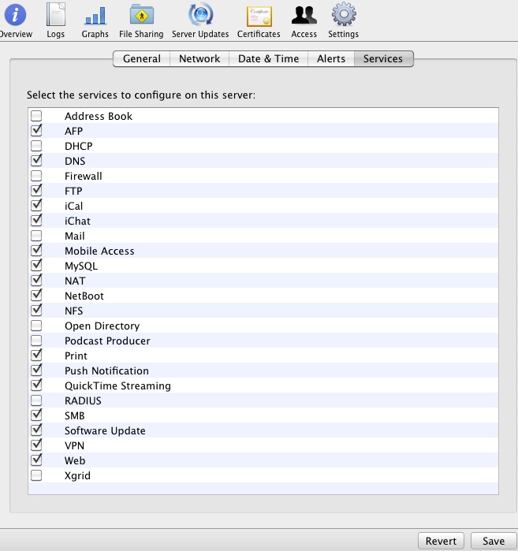Open the File Sharing folder icon

pyautogui.click(x=141, y=15)
